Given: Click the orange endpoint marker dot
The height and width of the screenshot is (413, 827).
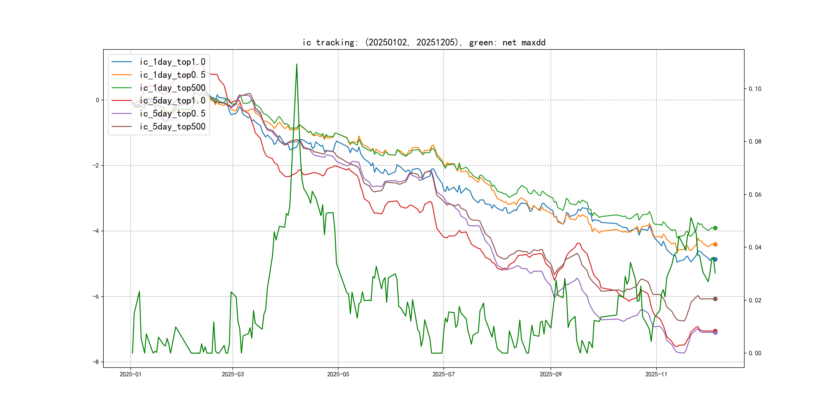Looking at the screenshot, I should [x=715, y=244].
